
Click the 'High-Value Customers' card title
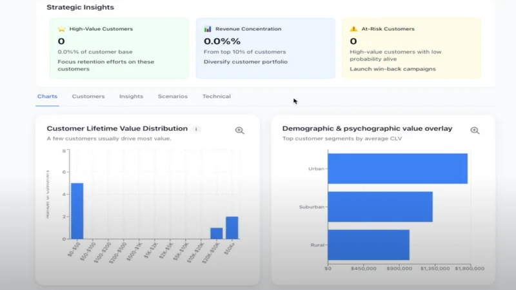(101, 29)
